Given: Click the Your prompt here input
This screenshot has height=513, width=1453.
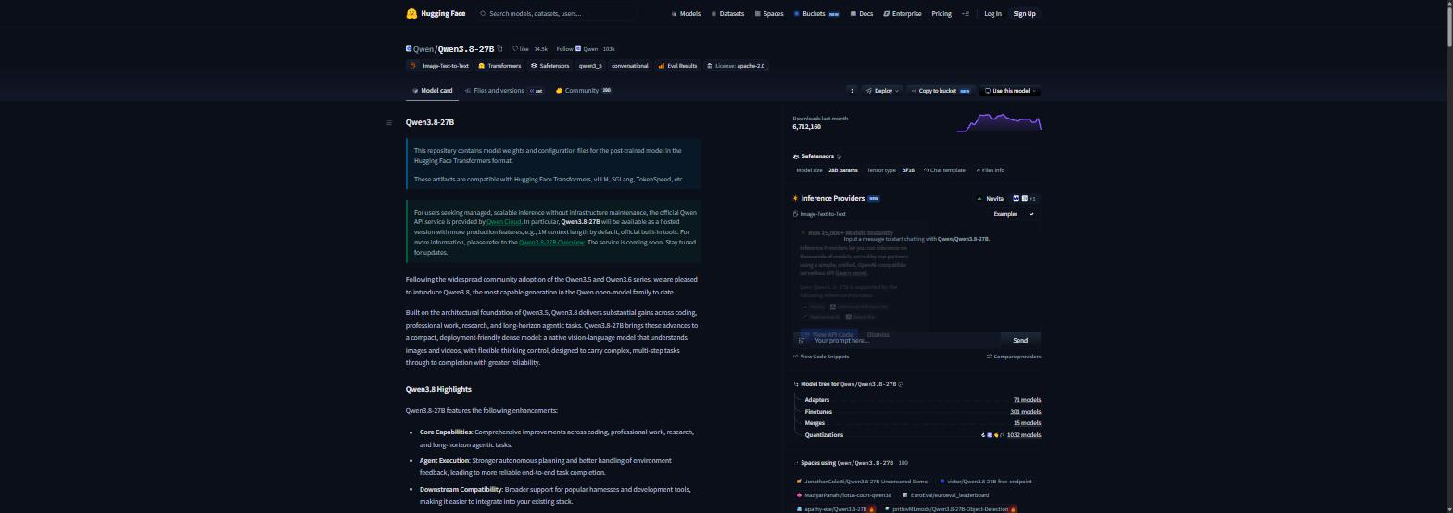Looking at the screenshot, I should tap(903, 341).
